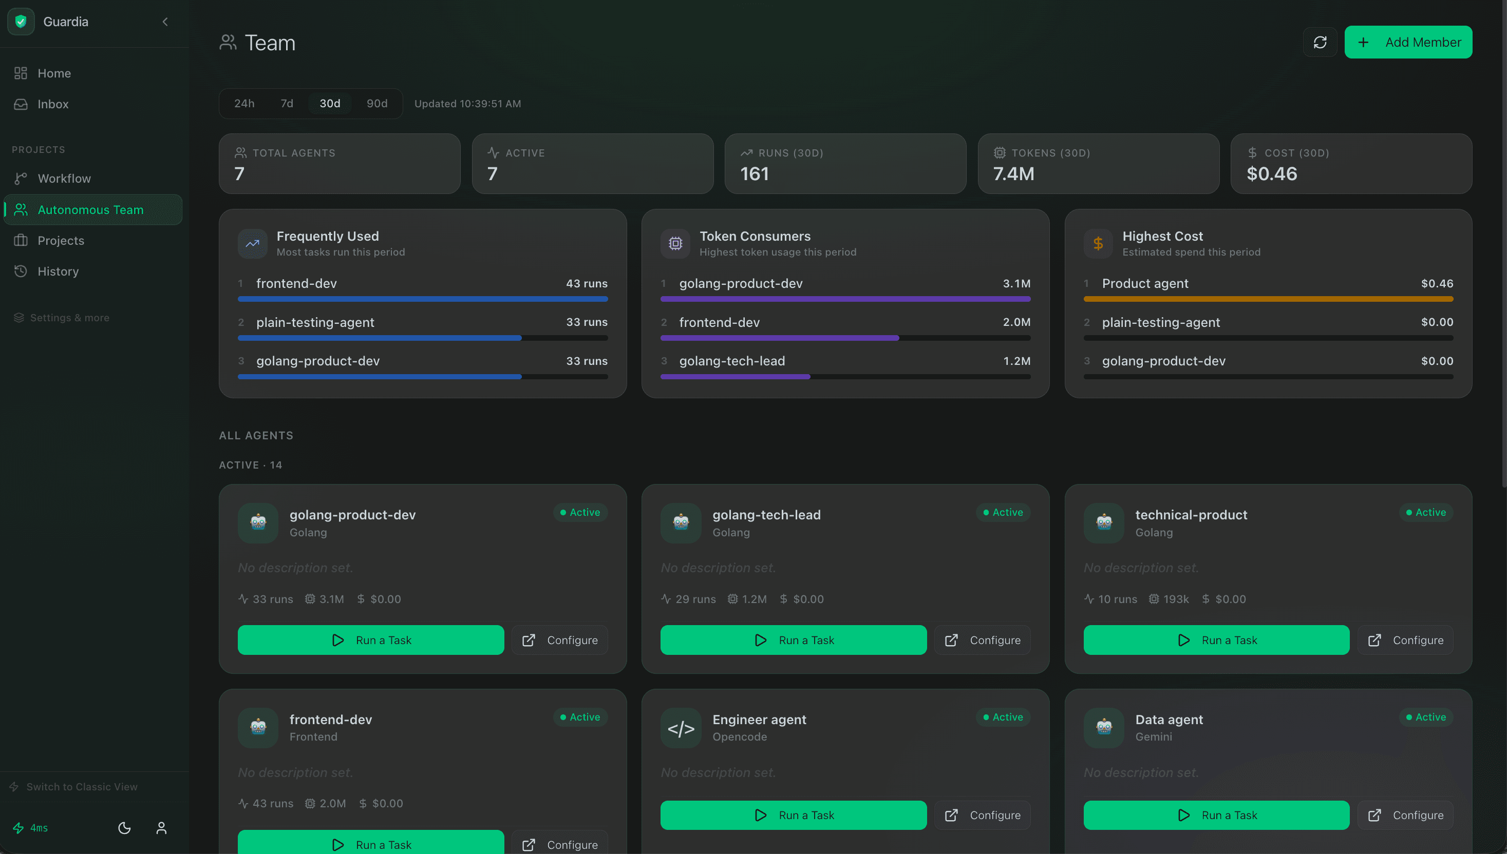Click Data agent robot avatar
The width and height of the screenshot is (1507, 854).
(x=1104, y=727)
